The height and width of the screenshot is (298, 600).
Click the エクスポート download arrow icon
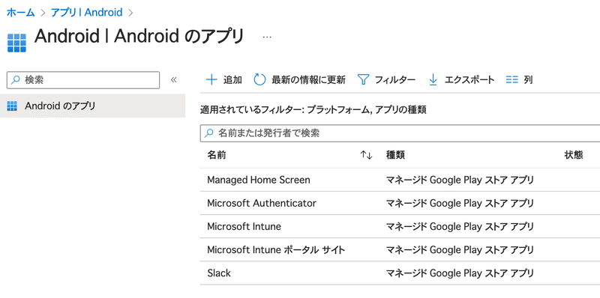point(433,80)
